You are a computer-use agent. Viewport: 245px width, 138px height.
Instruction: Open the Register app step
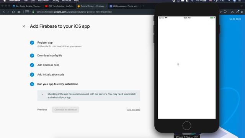[x=45, y=43]
